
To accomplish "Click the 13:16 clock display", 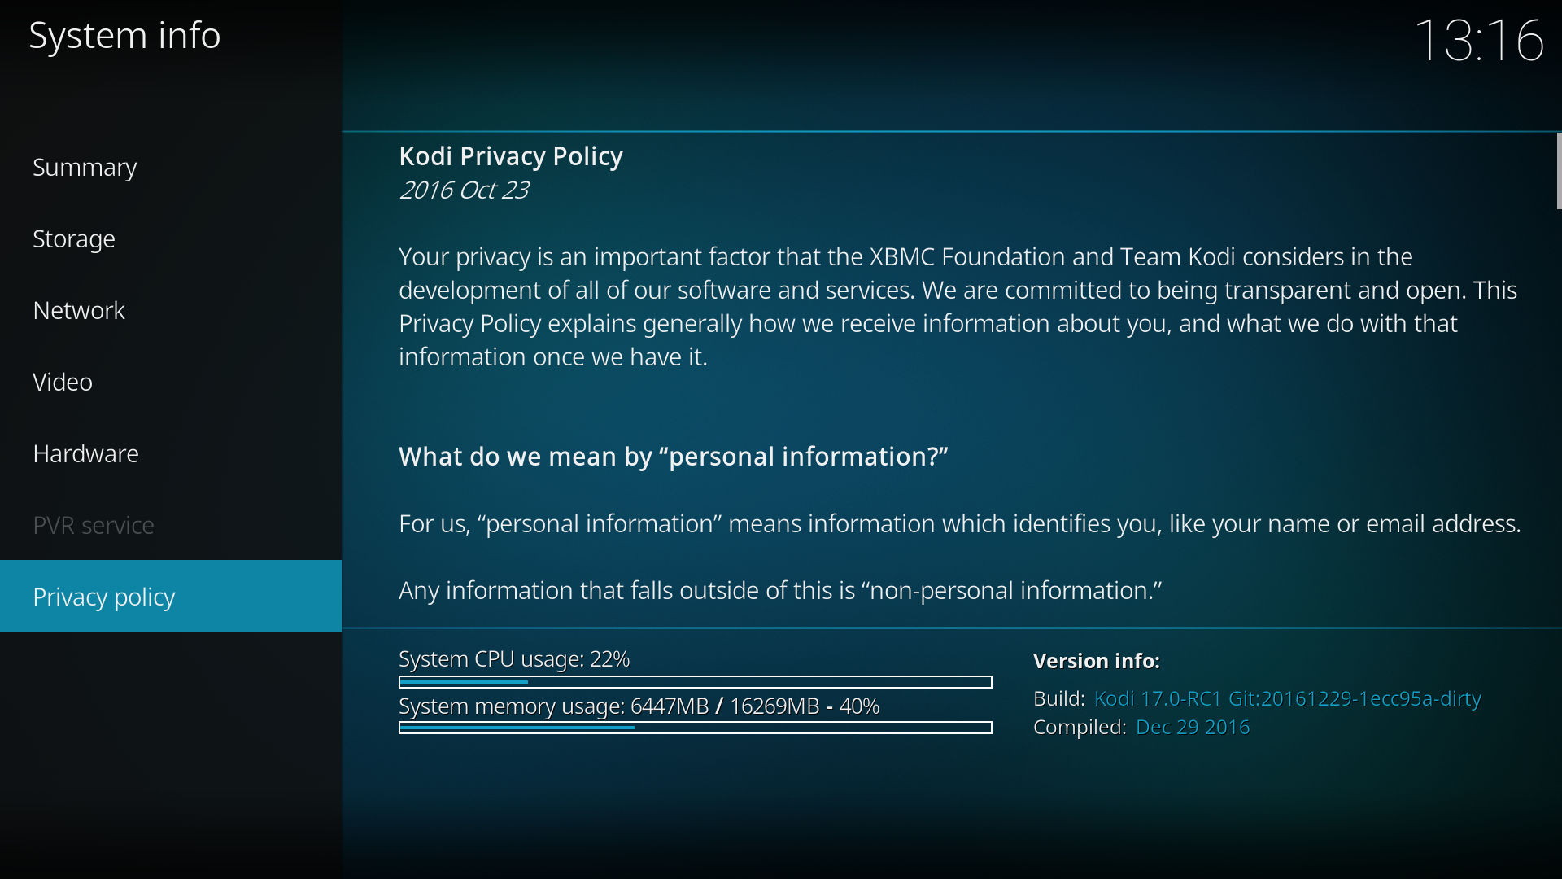I will (1479, 40).
